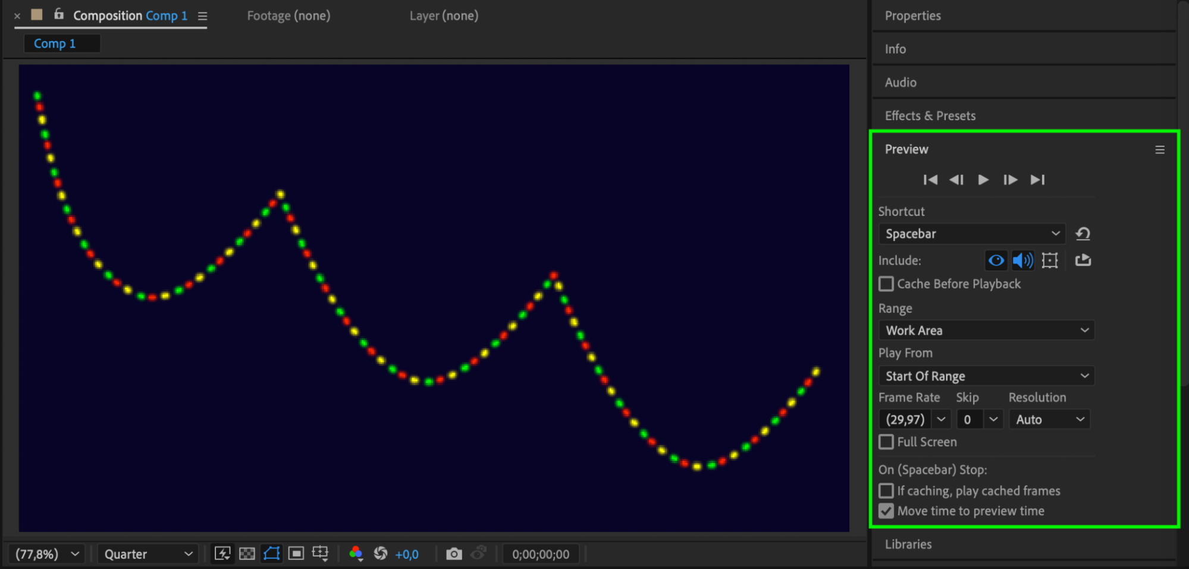Switch to the Footage (none) tab
The width and height of the screenshot is (1189, 569).
(x=288, y=16)
